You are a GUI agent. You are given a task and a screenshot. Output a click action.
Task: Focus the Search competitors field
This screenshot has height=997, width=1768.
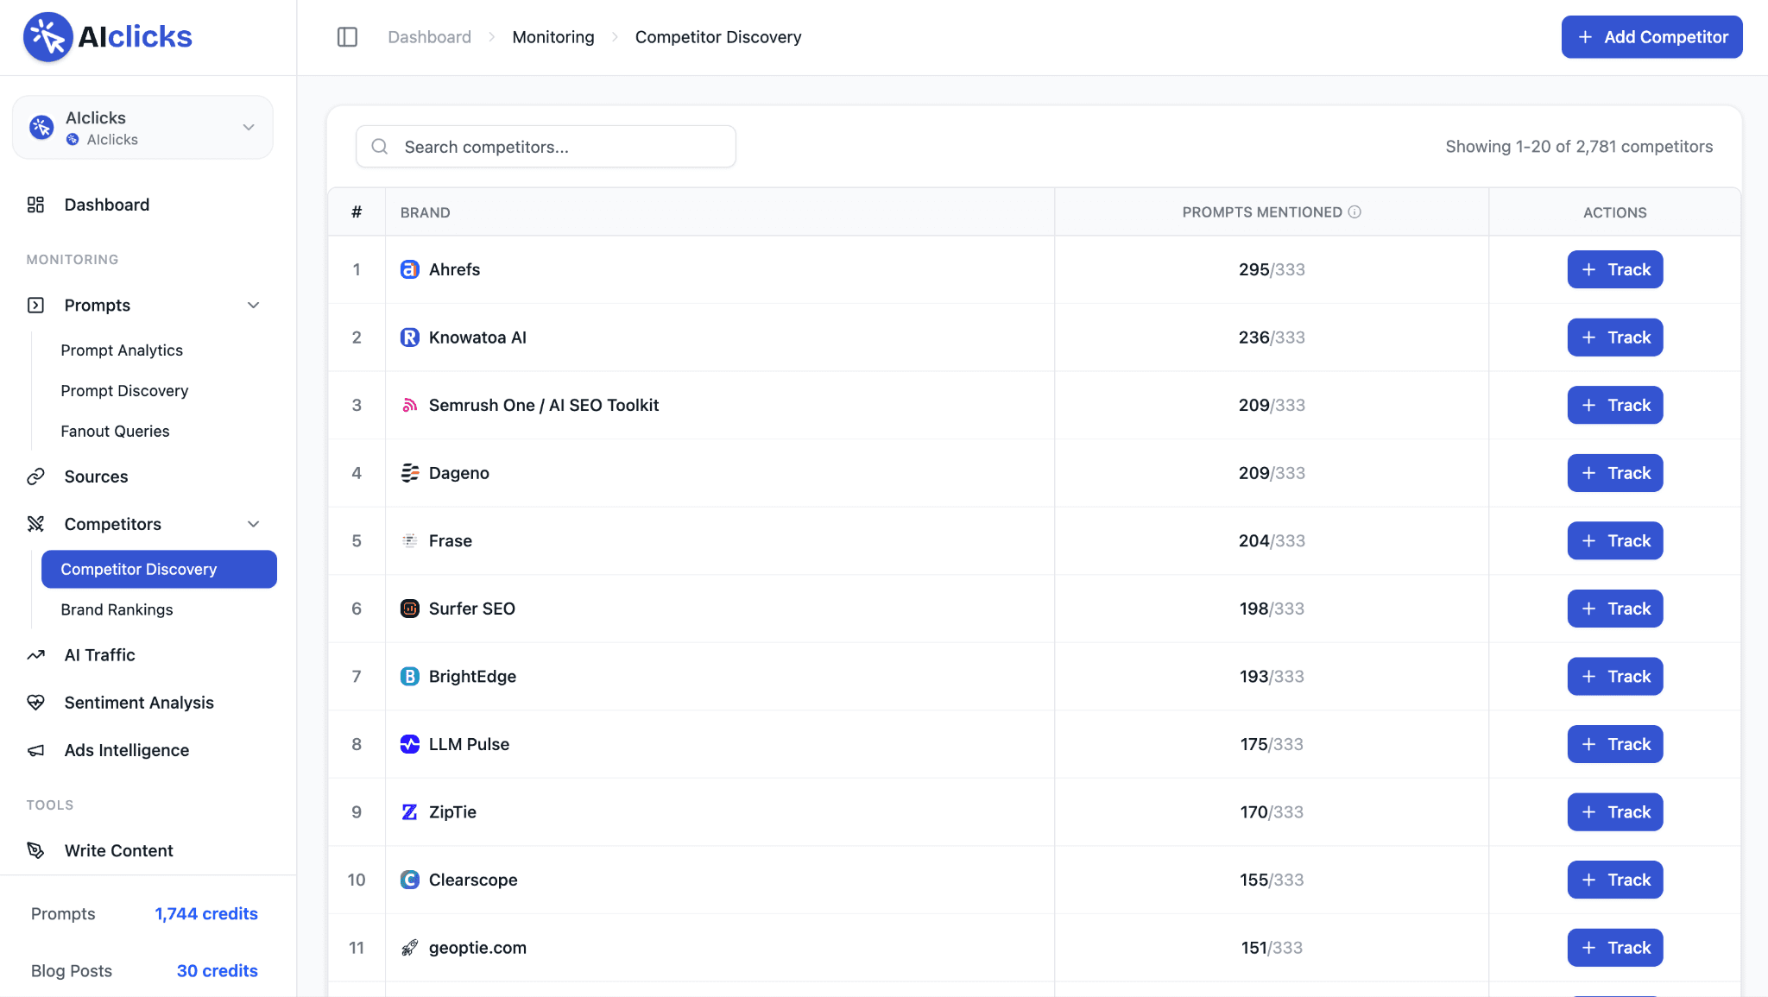coord(546,147)
